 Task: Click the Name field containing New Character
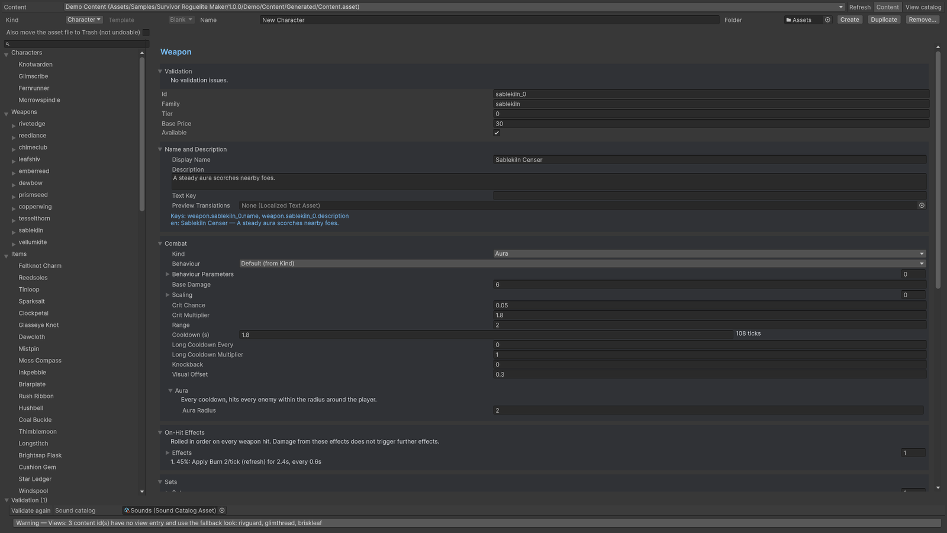(489, 20)
